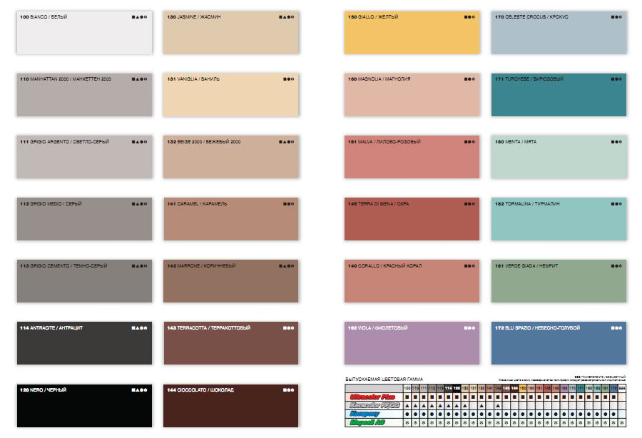Click availability symbols on the 150 Giallo swatch
This screenshot has height=438, width=642.
[469, 16]
